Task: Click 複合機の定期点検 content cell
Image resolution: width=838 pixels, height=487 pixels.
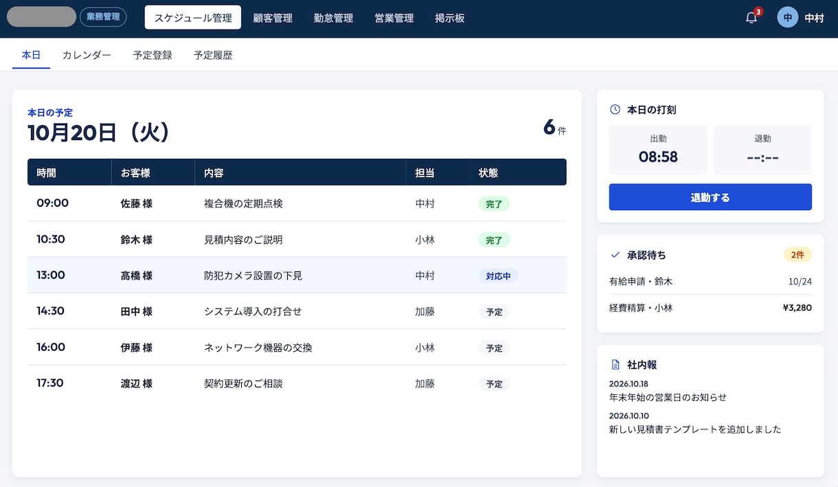Action: [243, 203]
